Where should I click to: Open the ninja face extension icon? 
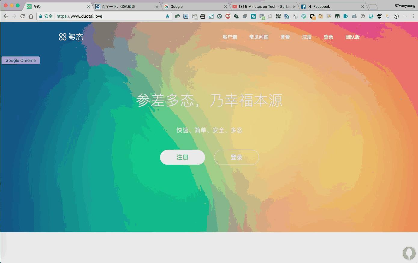pos(380,16)
